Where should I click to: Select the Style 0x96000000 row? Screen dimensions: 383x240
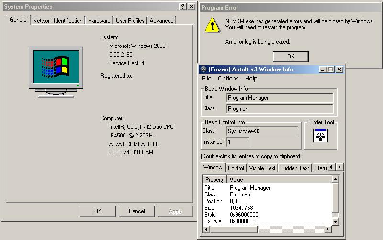267,215
